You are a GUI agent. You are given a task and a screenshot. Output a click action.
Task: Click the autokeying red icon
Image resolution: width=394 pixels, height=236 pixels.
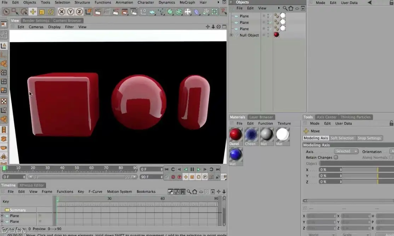coord(179,177)
